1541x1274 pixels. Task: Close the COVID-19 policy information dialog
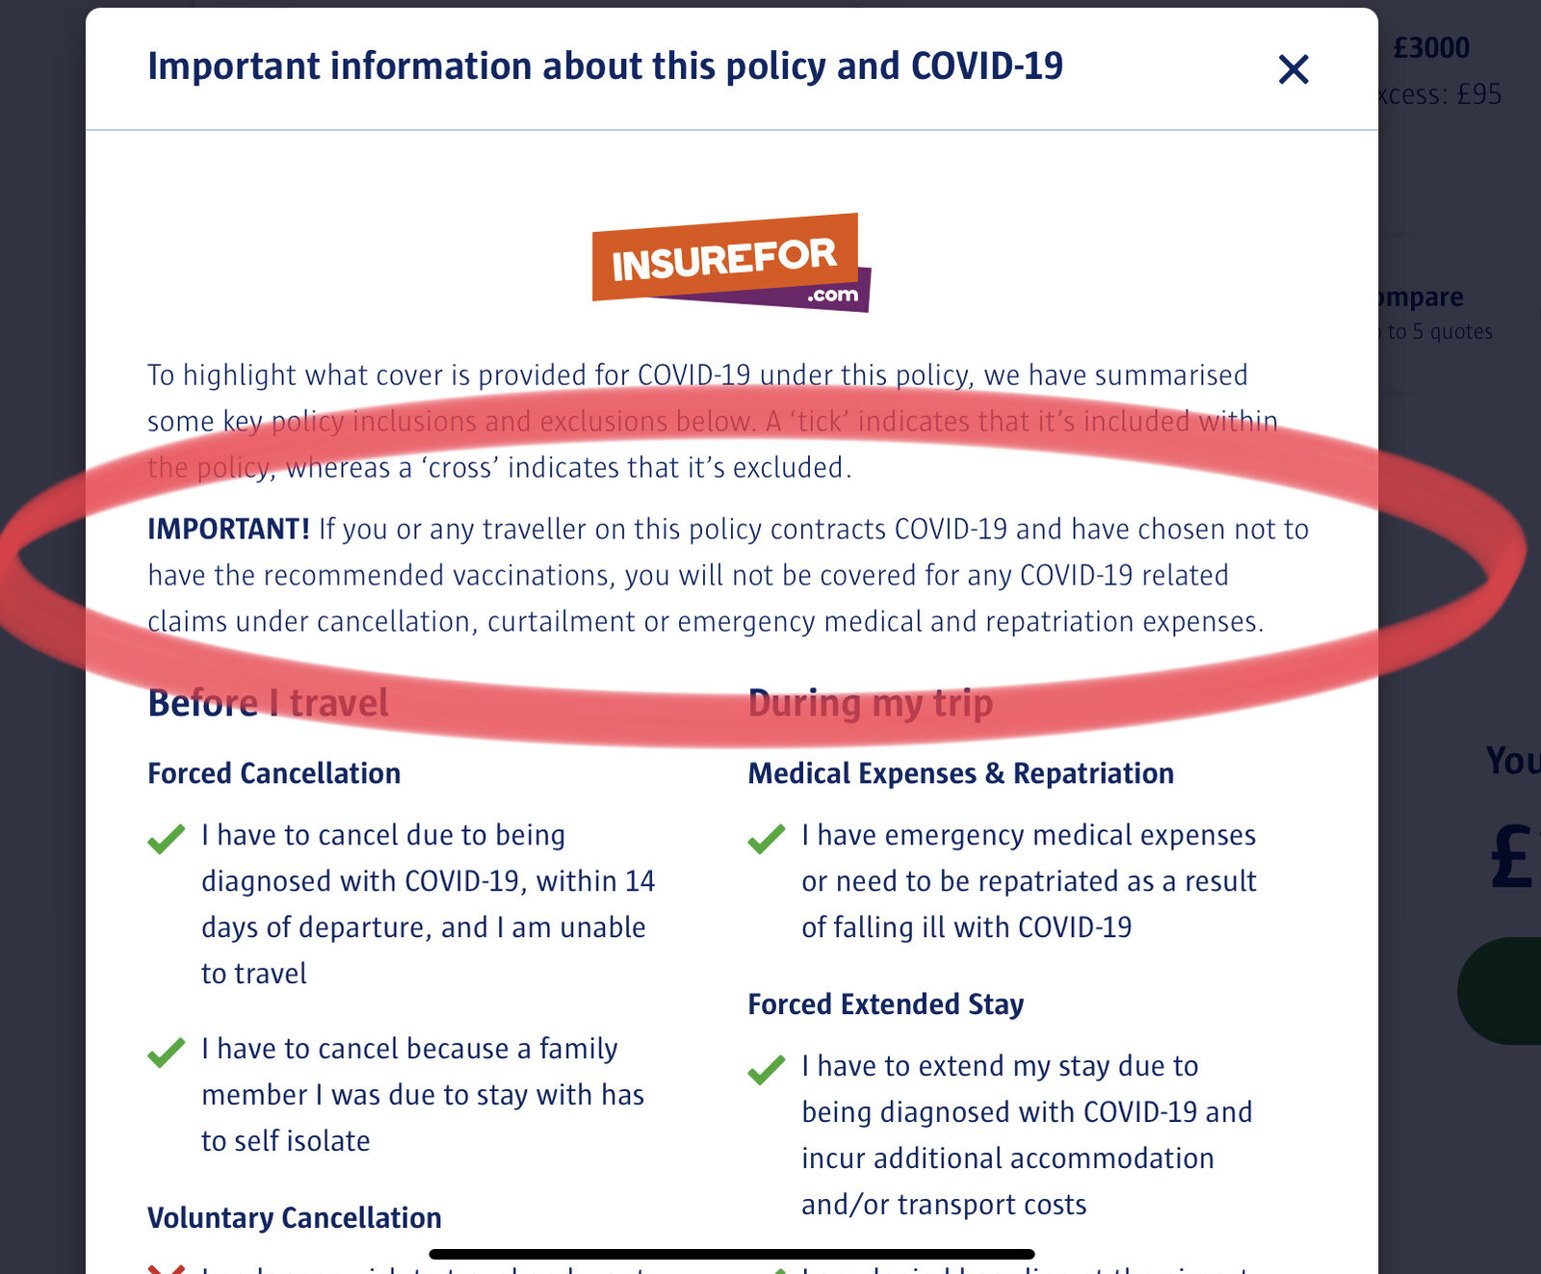(x=1293, y=69)
